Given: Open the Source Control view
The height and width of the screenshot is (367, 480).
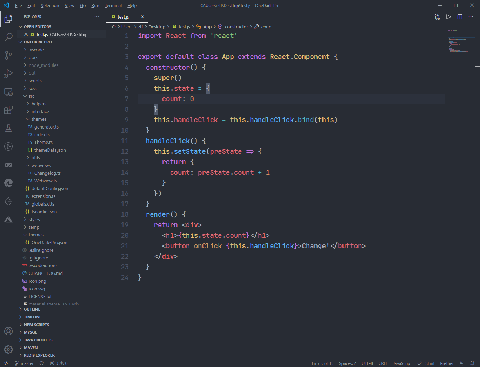Looking at the screenshot, I should click(x=8, y=55).
